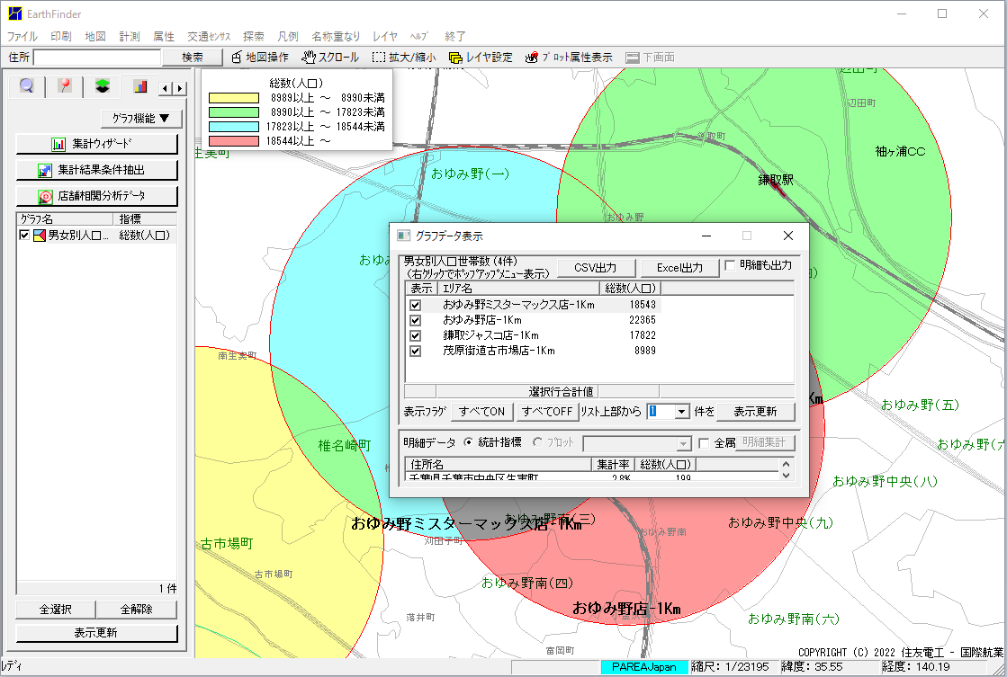Open the 属性 menu

pyautogui.click(x=163, y=37)
